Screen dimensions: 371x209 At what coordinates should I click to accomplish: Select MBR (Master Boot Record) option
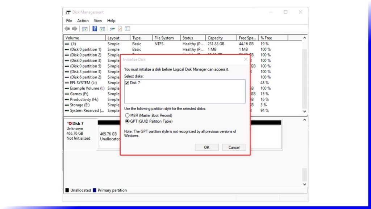127,115
